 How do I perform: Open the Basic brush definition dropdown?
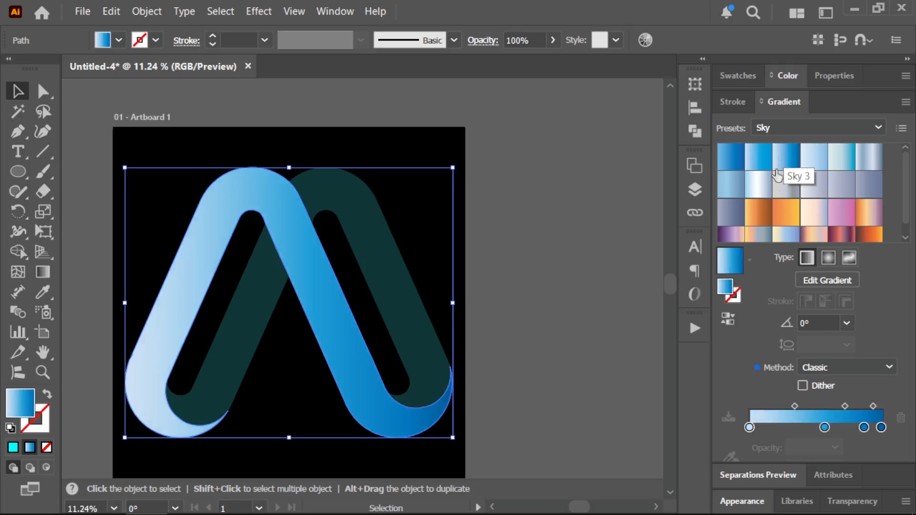tap(454, 40)
